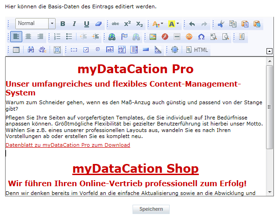The image size is (279, 220).
Task: Click the paste special icon
Action: click(257, 24)
